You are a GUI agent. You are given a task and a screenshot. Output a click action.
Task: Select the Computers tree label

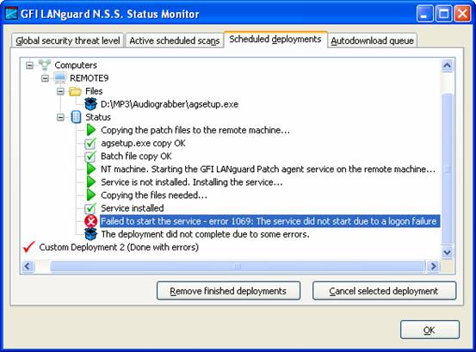click(76, 65)
